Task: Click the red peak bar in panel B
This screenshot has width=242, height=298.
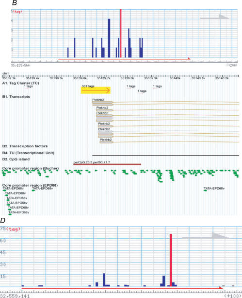Action: pyautogui.click(x=121, y=33)
